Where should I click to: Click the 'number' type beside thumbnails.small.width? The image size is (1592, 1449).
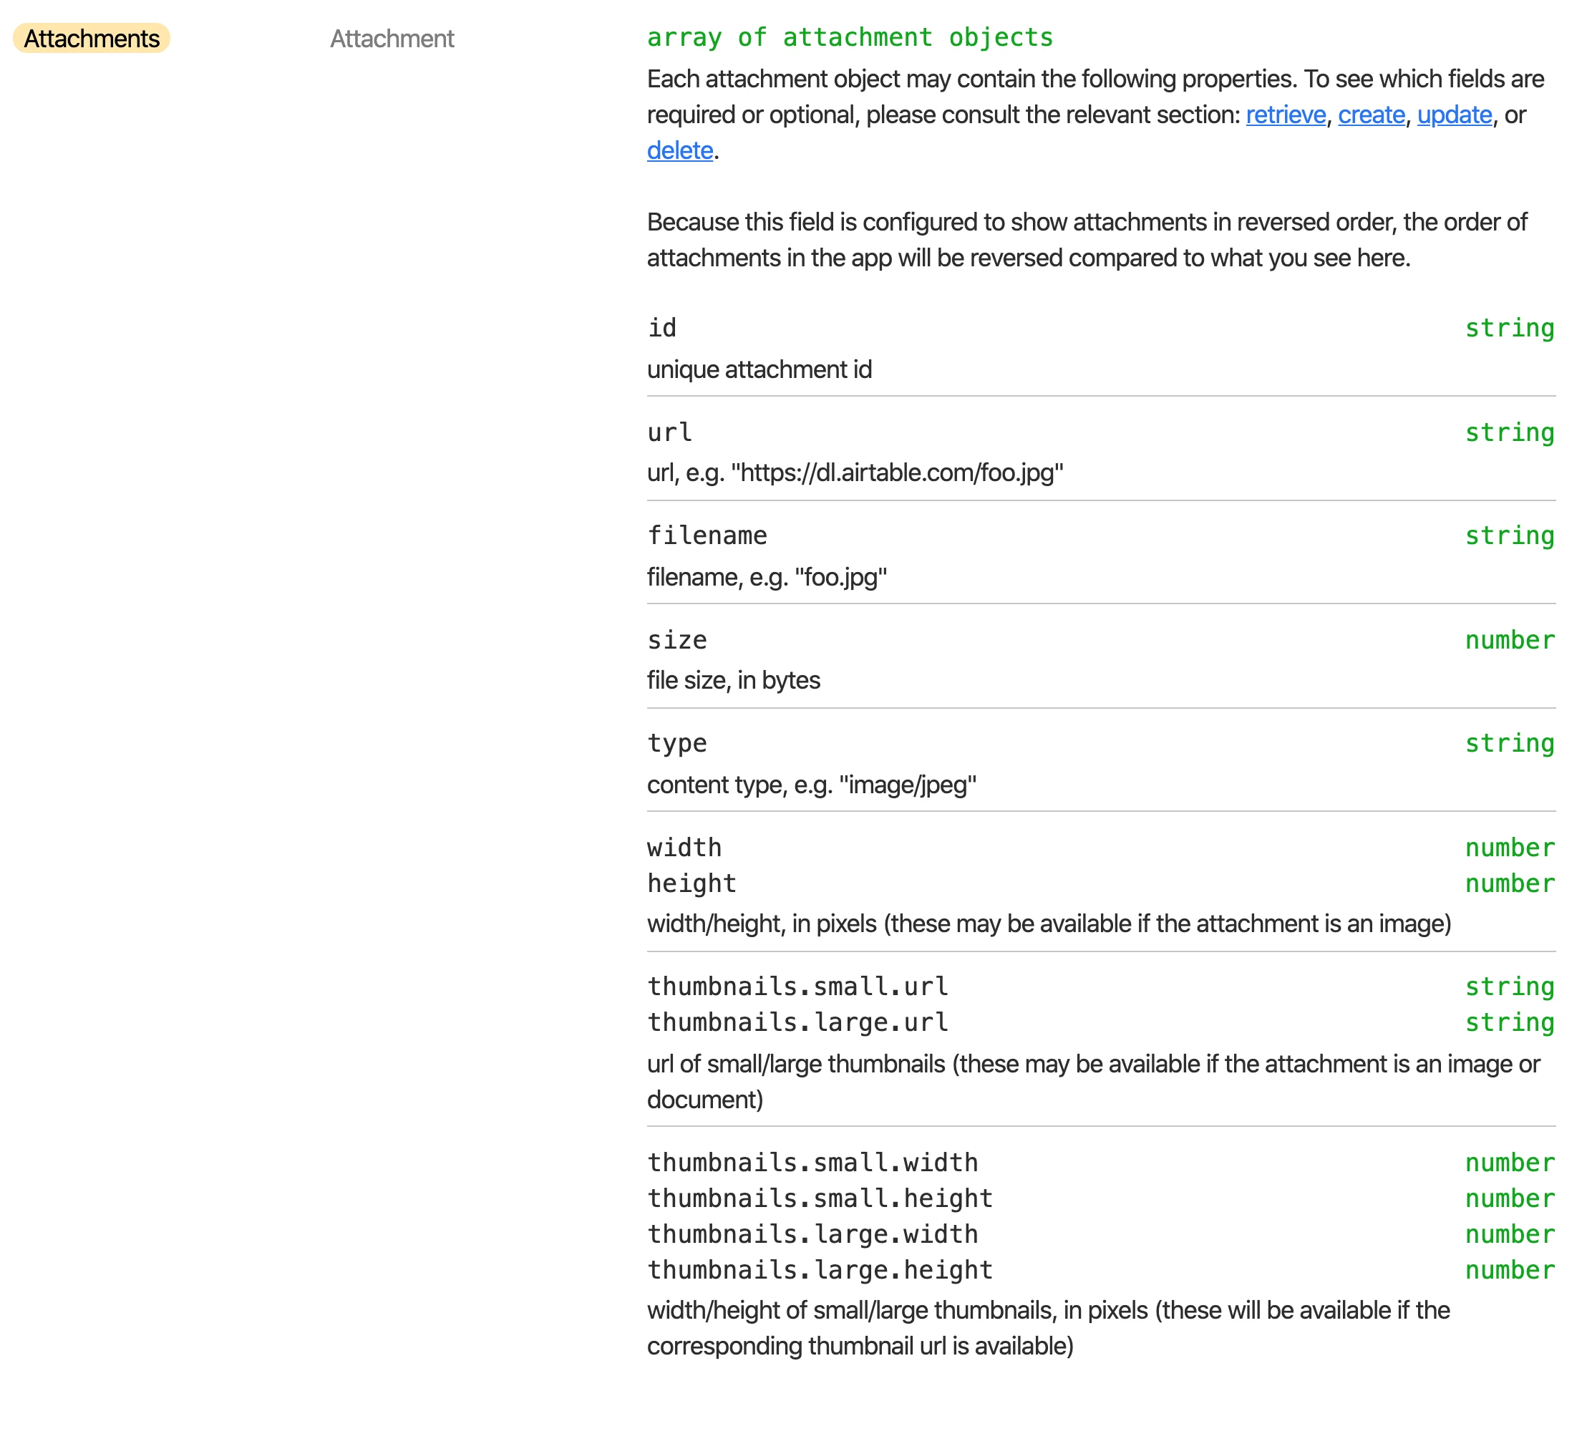[x=1510, y=1163]
